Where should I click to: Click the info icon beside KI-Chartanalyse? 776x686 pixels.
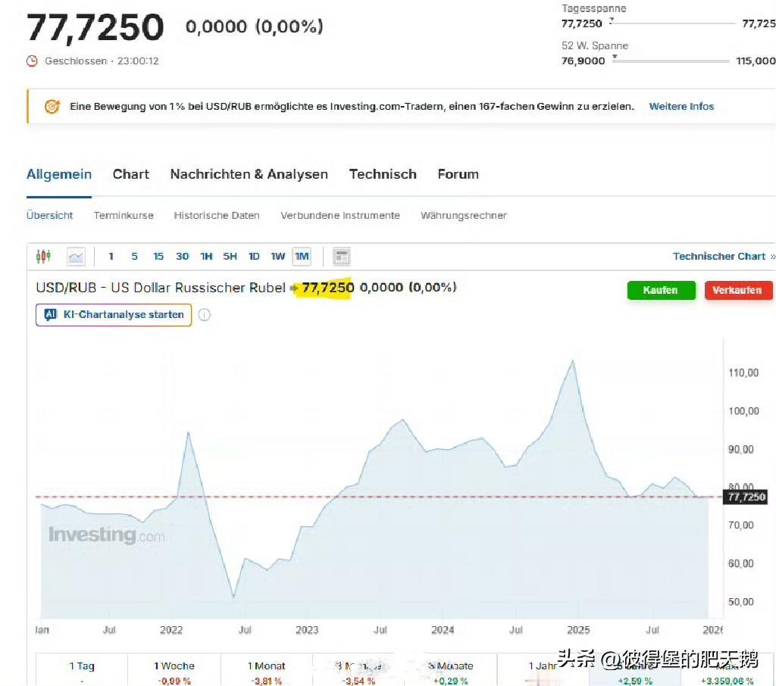point(205,314)
